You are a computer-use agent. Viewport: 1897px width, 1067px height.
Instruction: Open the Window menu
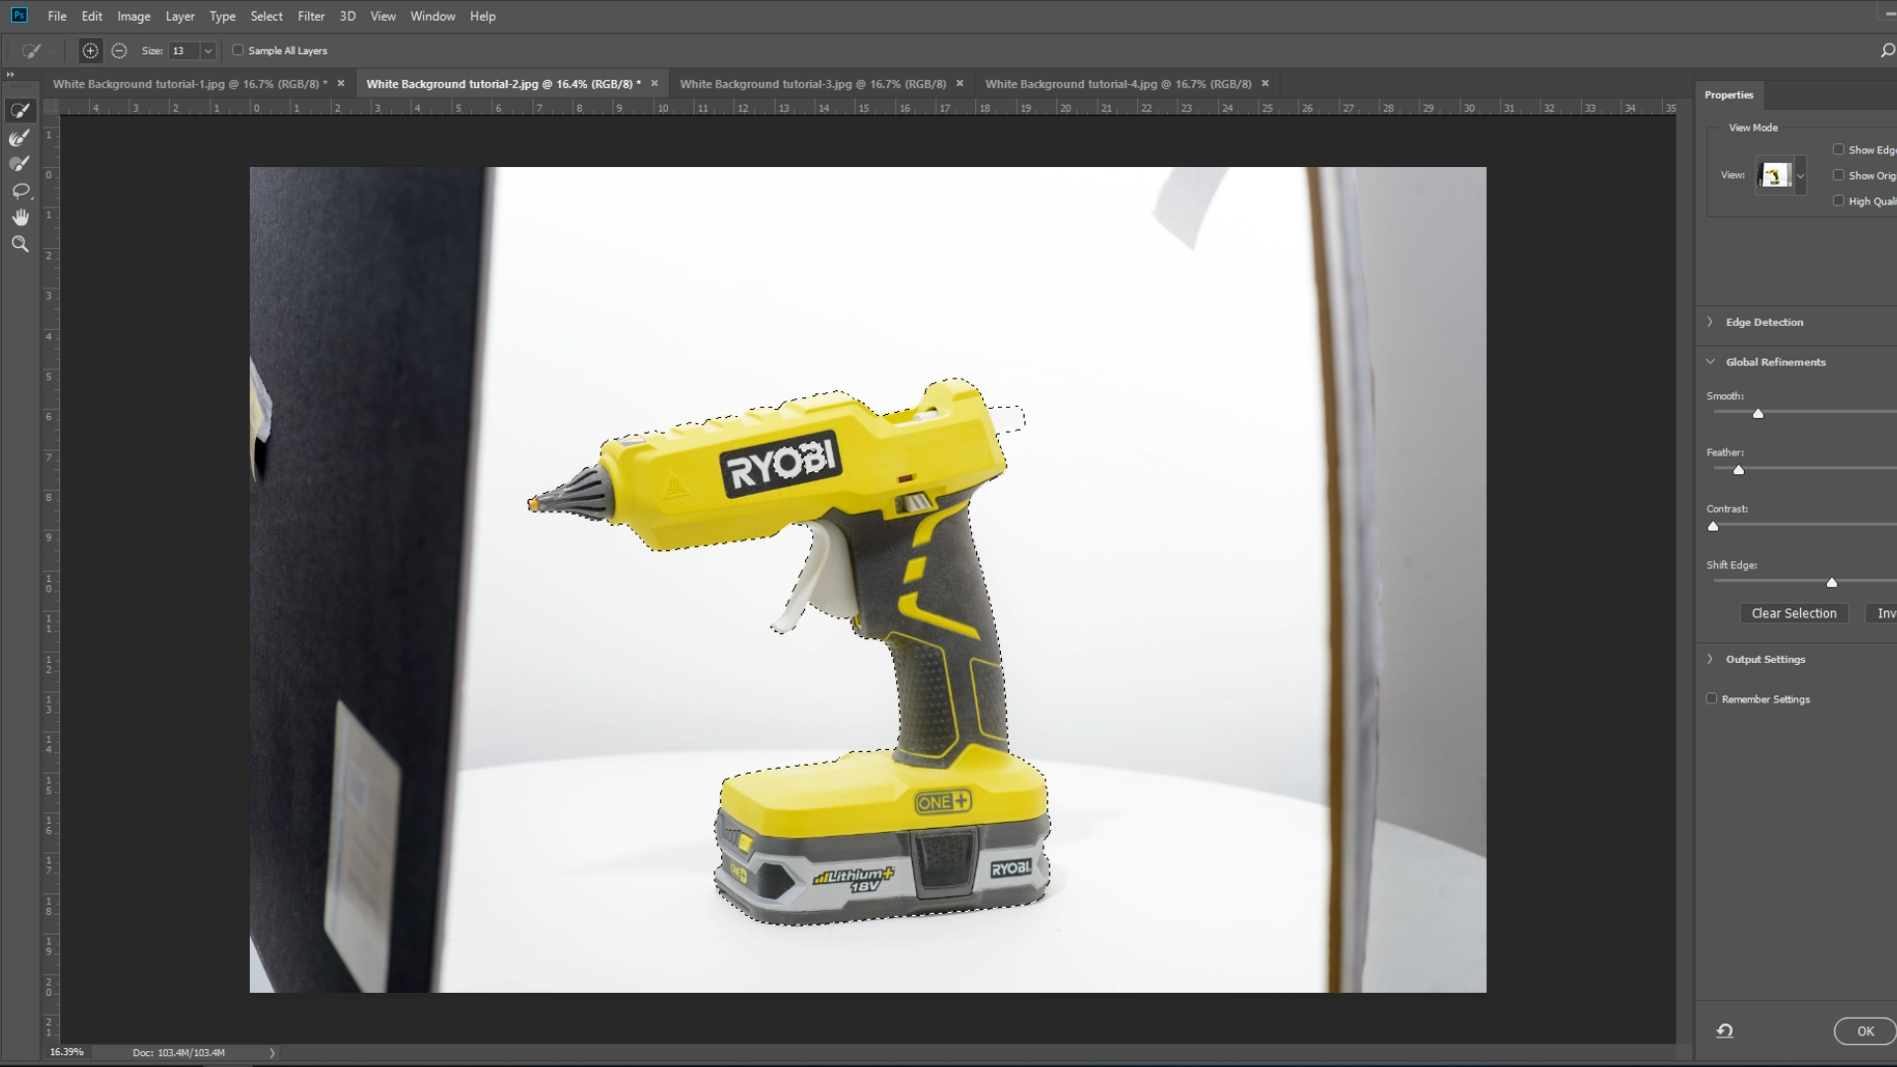tap(433, 16)
